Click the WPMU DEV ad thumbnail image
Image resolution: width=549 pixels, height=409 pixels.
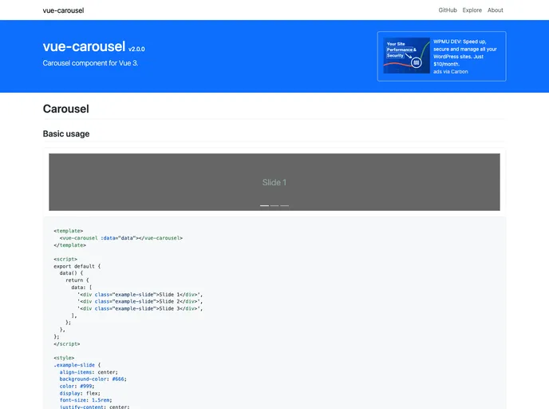[x=406, y=55]
